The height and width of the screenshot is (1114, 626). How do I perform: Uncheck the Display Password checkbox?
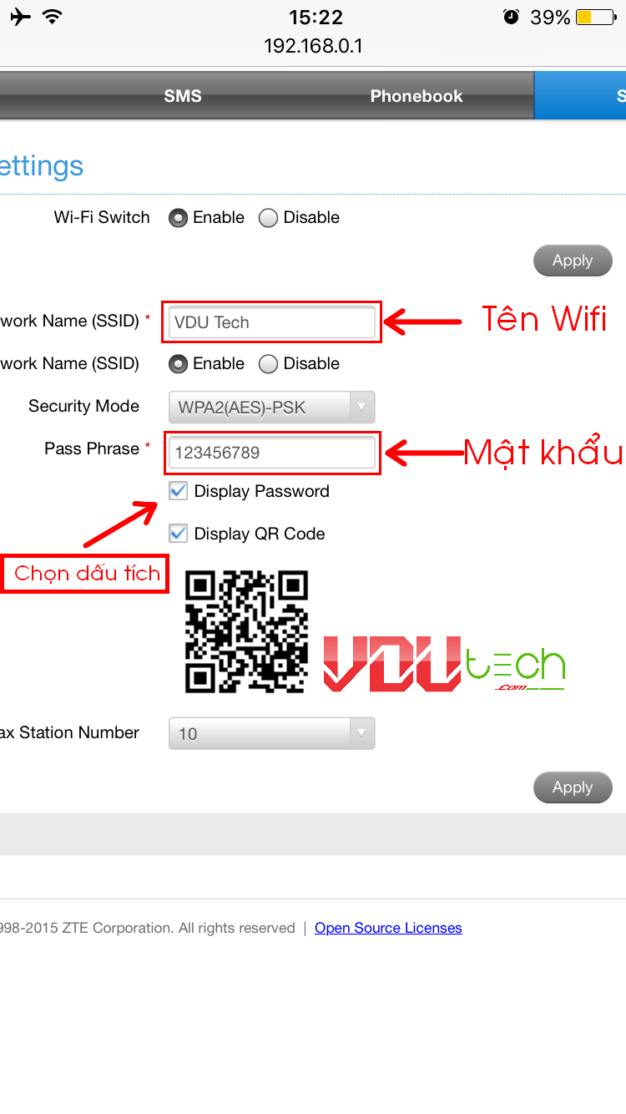(x=178, y=491)
